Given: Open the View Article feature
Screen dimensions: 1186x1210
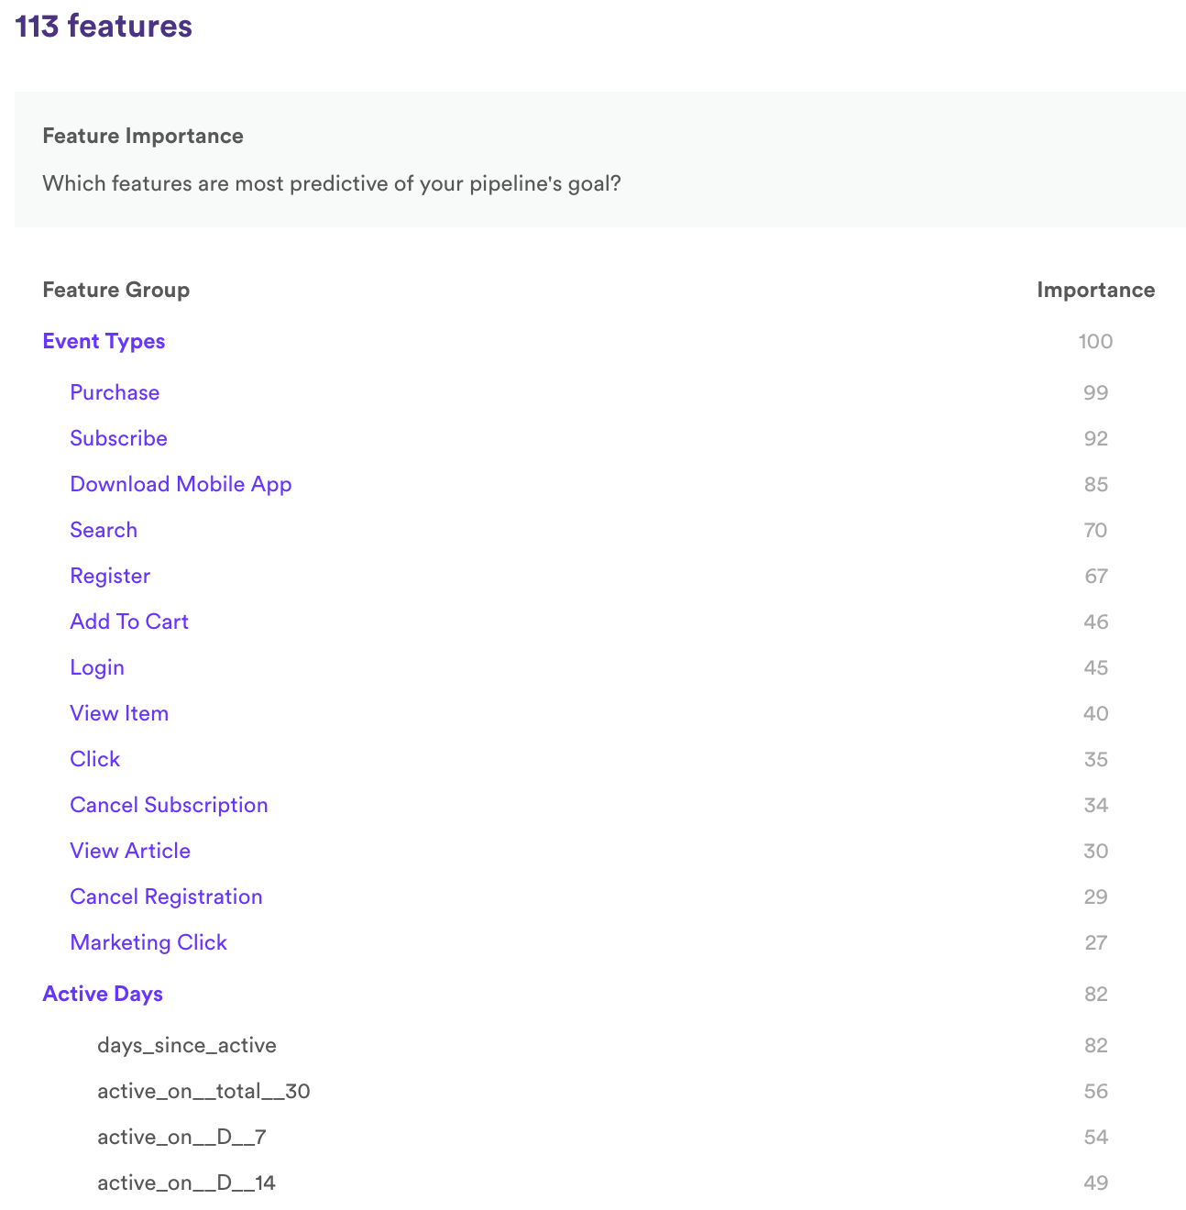Looking at the screenshot, I should click(x=129, y=851).
